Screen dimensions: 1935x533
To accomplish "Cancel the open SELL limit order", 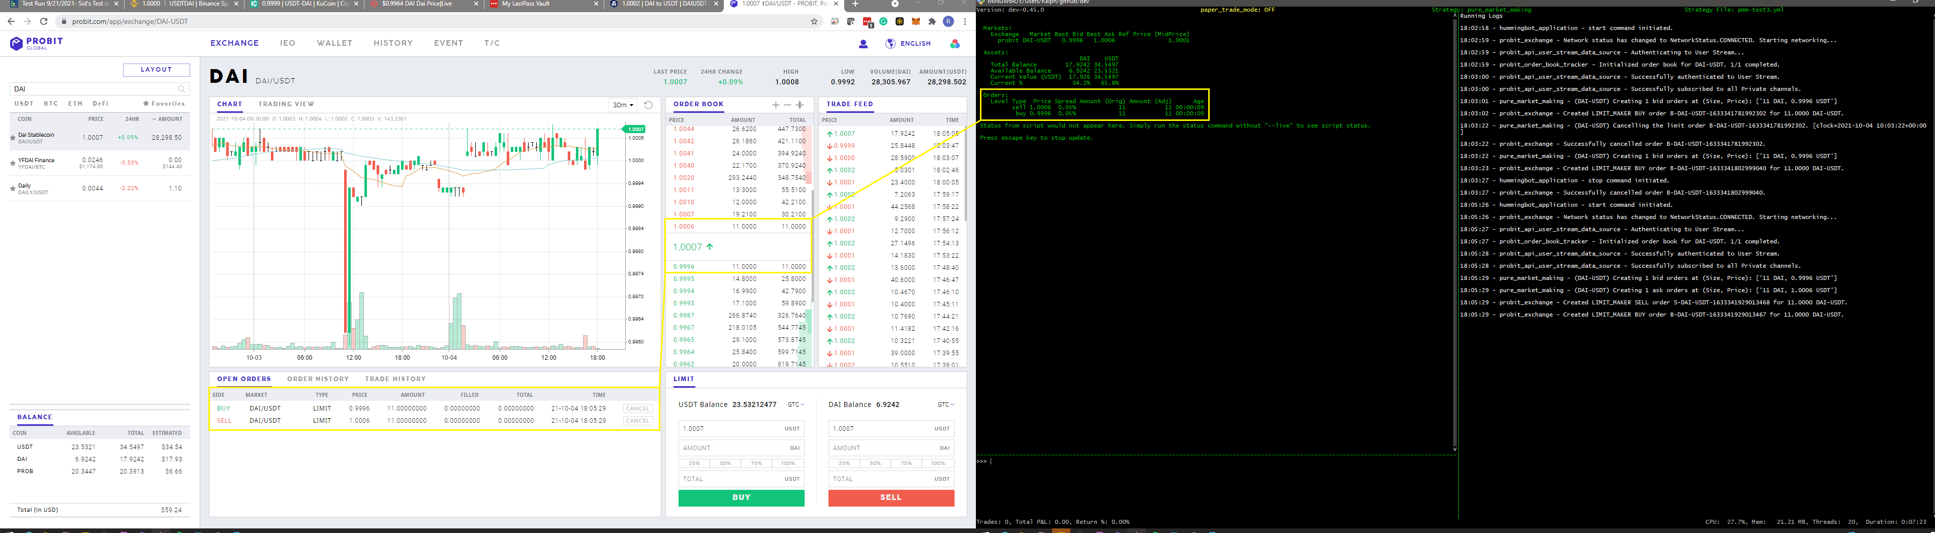I will [x=637, y=420].
